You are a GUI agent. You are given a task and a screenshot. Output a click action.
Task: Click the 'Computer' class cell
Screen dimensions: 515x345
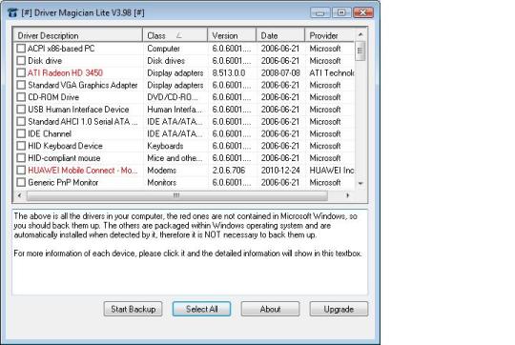pos(163,49)
